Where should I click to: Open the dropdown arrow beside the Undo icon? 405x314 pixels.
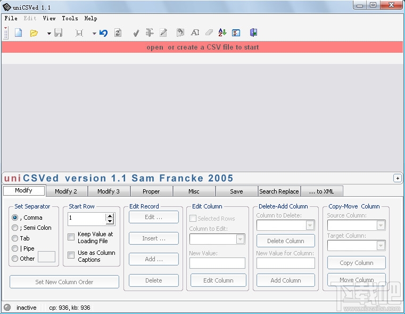(94, 34)
